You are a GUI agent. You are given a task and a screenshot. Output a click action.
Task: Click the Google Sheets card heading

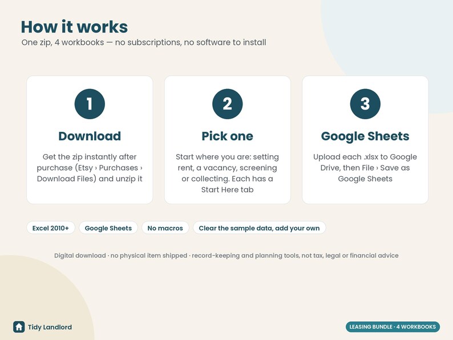pos(365,136)
